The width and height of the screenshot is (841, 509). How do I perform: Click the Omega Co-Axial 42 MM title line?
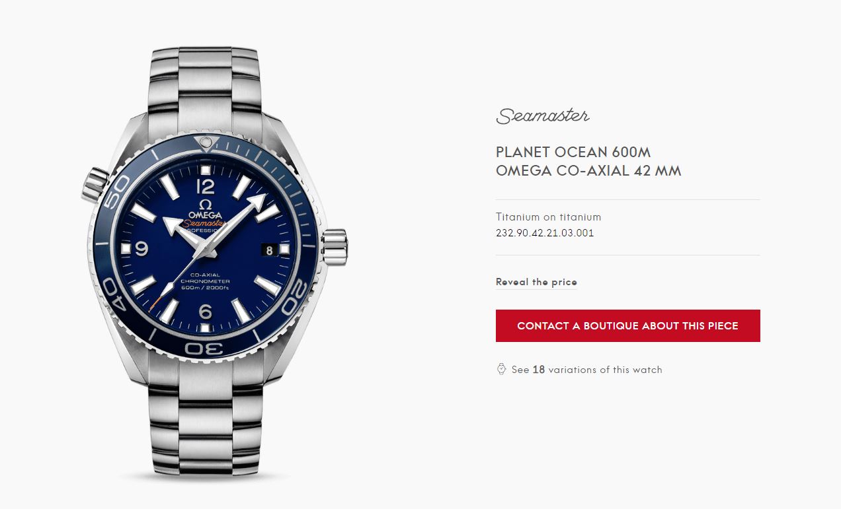click(588, 171)
